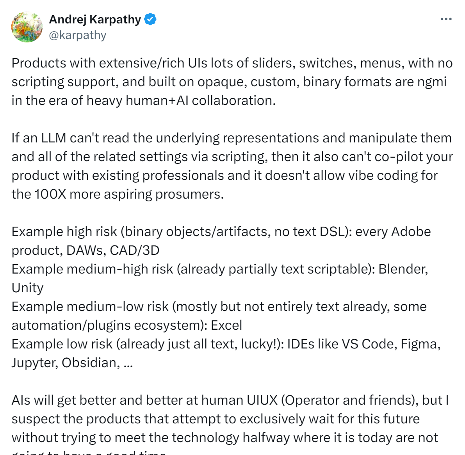
Task: Open Andrej Karpathy's profile avatar image
Action: tap(27, 27)
